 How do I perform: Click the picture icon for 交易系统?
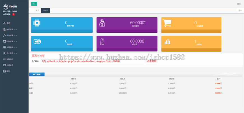tap(4, 47)
